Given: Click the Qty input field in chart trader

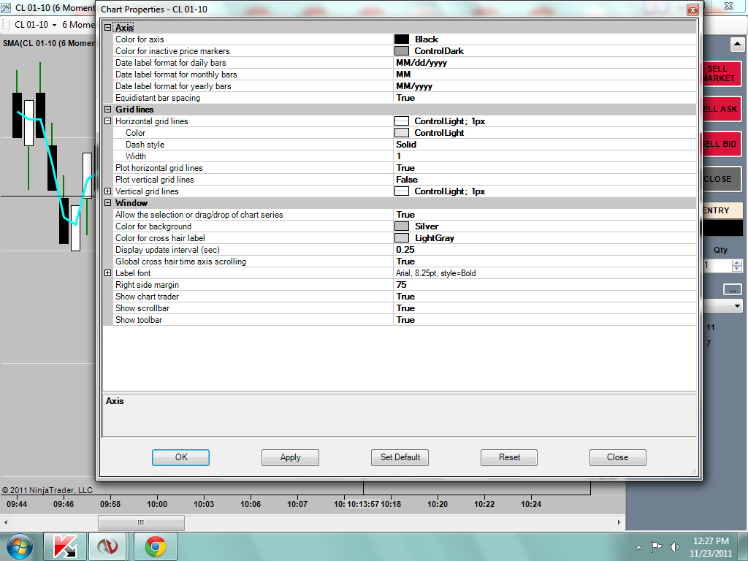Looking at the screenshot, I should click(718, 265).
